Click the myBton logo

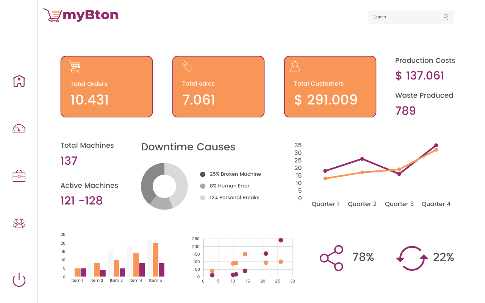click(81, 15)
